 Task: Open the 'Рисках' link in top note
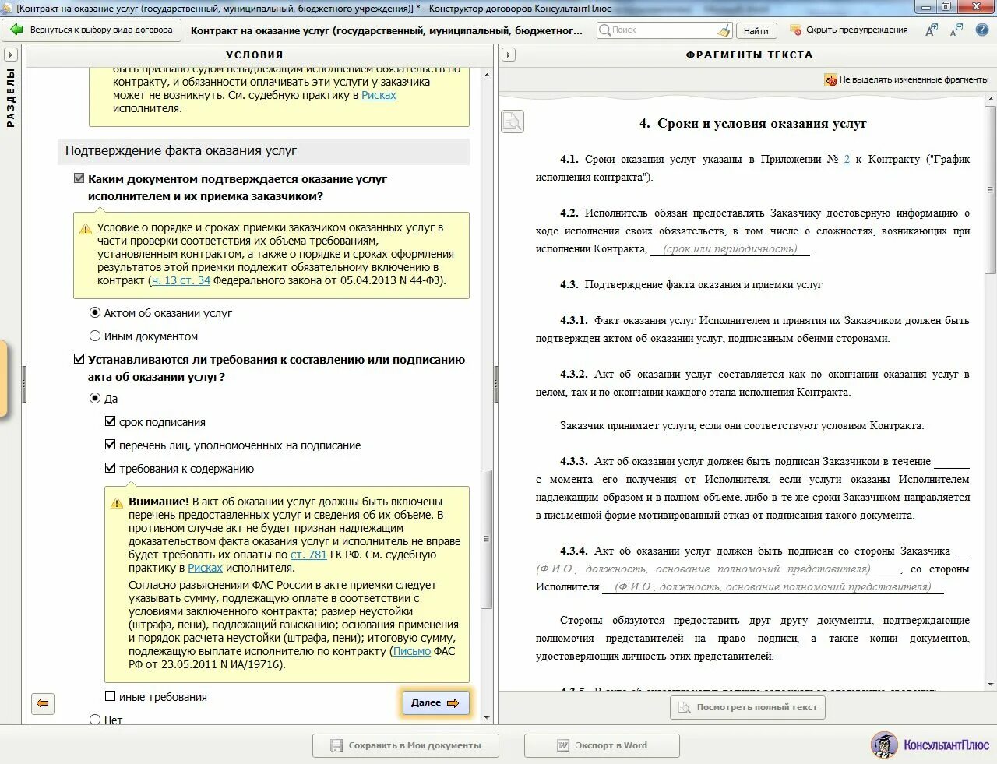pos(379,95)
